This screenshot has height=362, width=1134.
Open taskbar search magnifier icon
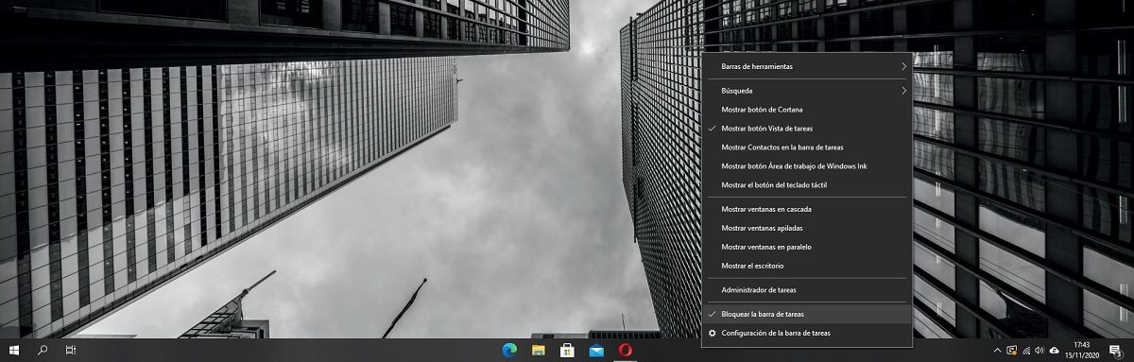pos(43,351)
